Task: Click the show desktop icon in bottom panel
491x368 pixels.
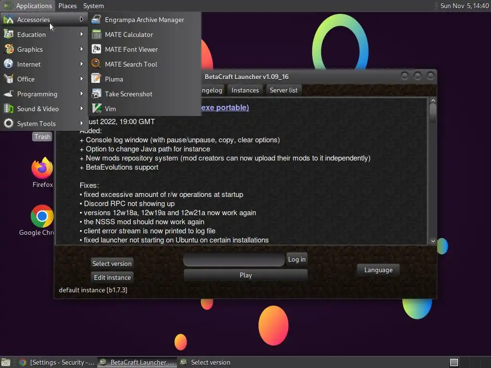Action: pyautogui.click(x=6, y=362)
